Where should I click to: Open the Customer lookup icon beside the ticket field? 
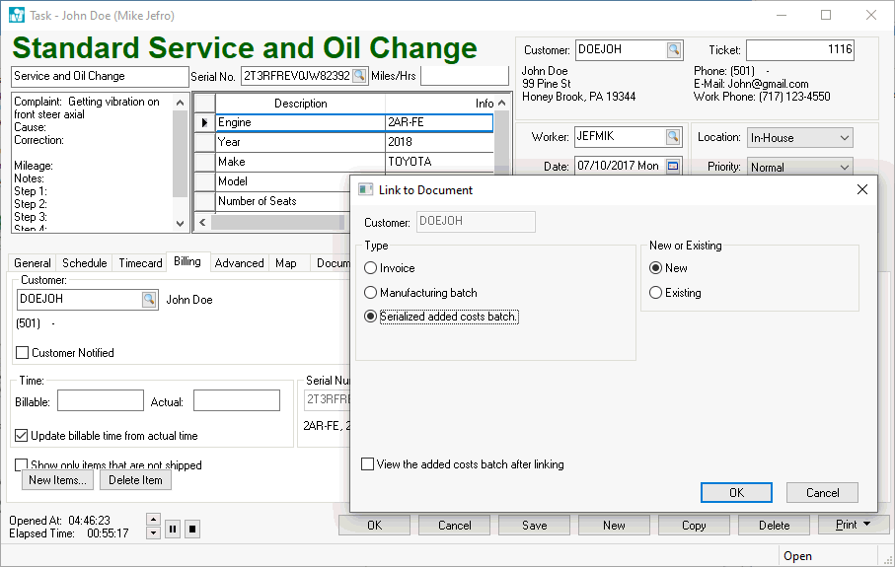click(x=673, y=50)
